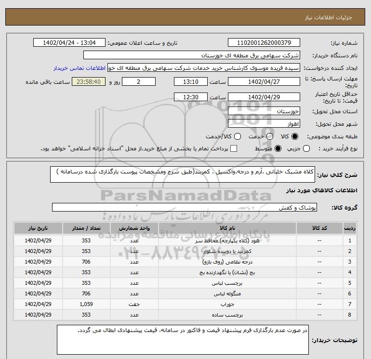Click the response deadline date 1402/04/27

[x=263, y=81]
